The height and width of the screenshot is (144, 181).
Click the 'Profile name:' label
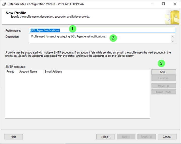13,31
